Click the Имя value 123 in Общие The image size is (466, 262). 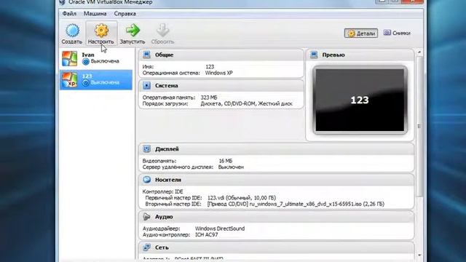(210, 67)
